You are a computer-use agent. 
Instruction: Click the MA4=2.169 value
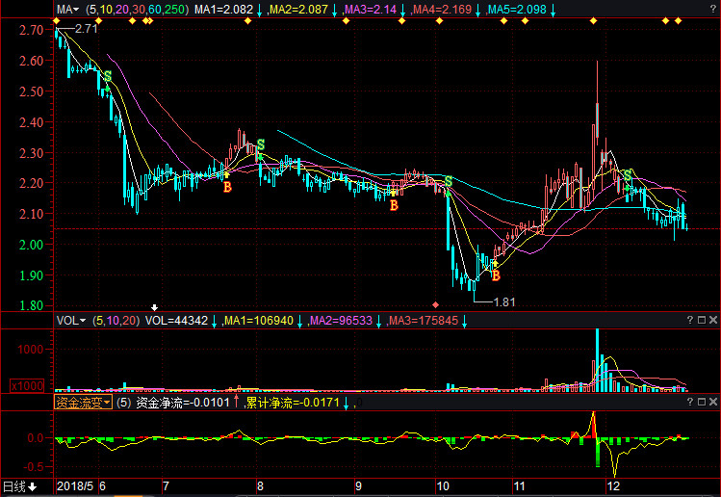click(442, 10)
